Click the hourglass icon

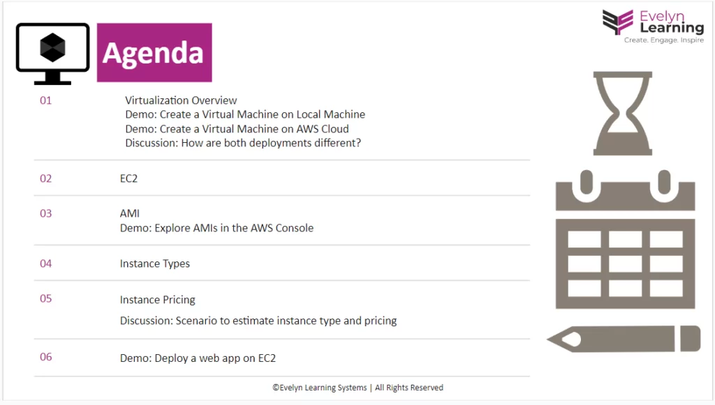click(x=622, y=113)
